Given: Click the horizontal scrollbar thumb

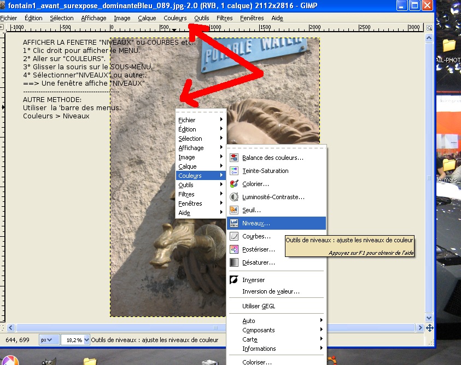Looking at the screenshot, I should tap(215, 328).
